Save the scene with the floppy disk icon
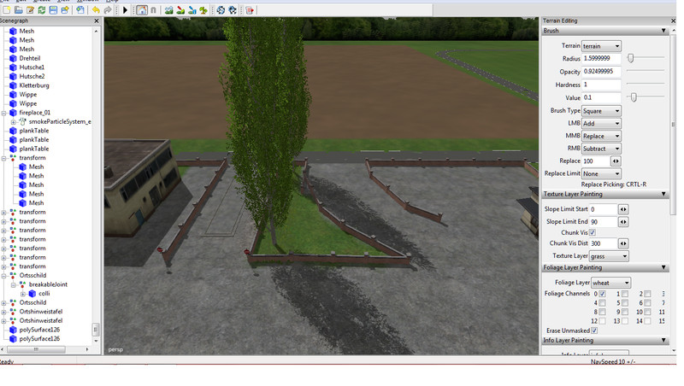The width and height of the screenshot is (684, 386). (x=53, y=9)
